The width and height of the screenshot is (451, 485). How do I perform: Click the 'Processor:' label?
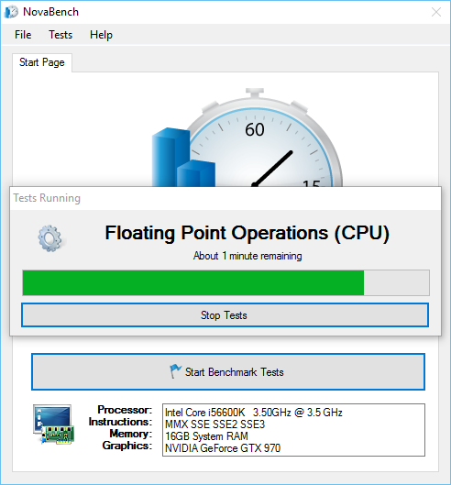pyautogui.click(x=125, y=410)
